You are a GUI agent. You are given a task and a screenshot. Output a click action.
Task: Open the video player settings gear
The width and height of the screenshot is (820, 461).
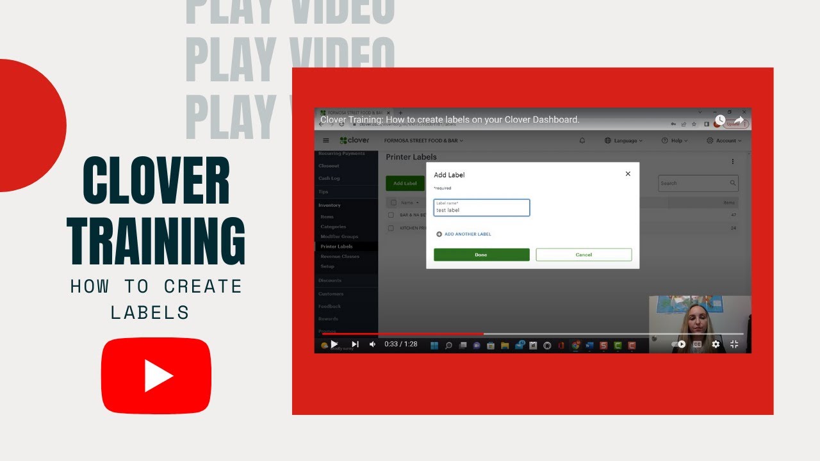coord(716,344)
